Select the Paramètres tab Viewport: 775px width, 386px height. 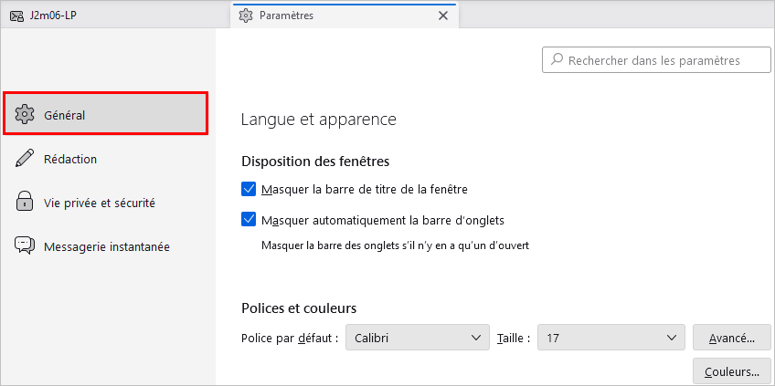338,16
